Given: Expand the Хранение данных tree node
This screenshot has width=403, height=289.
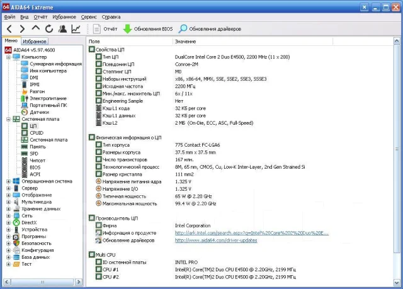Looking at the screenshot, I should pos(8,209).
